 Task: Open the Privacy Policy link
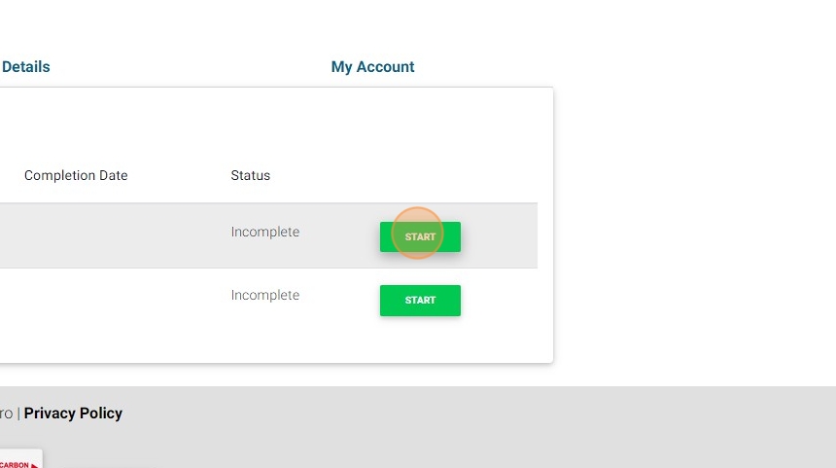pos(73,414)
